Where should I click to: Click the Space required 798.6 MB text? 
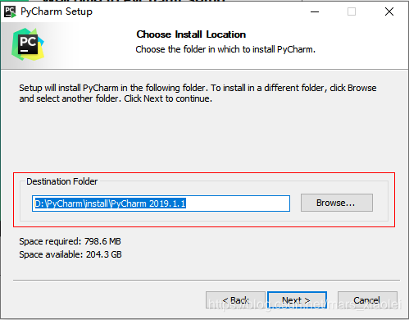[70, 241]
